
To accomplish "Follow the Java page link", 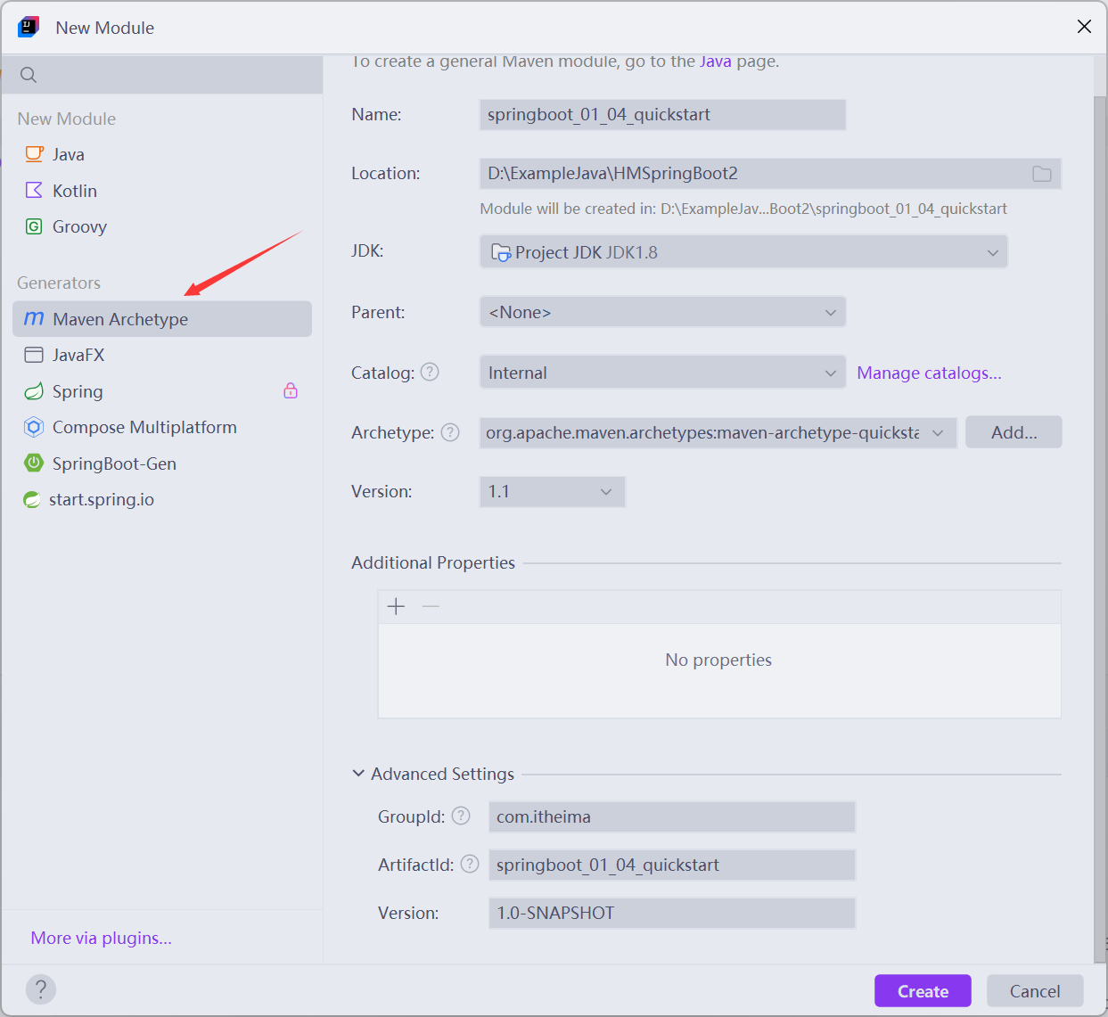I will [x=716, y=62].
